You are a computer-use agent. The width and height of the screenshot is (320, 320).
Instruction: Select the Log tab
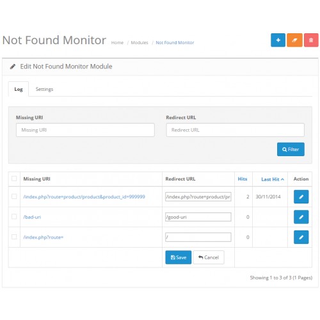(x=19, y=89)
